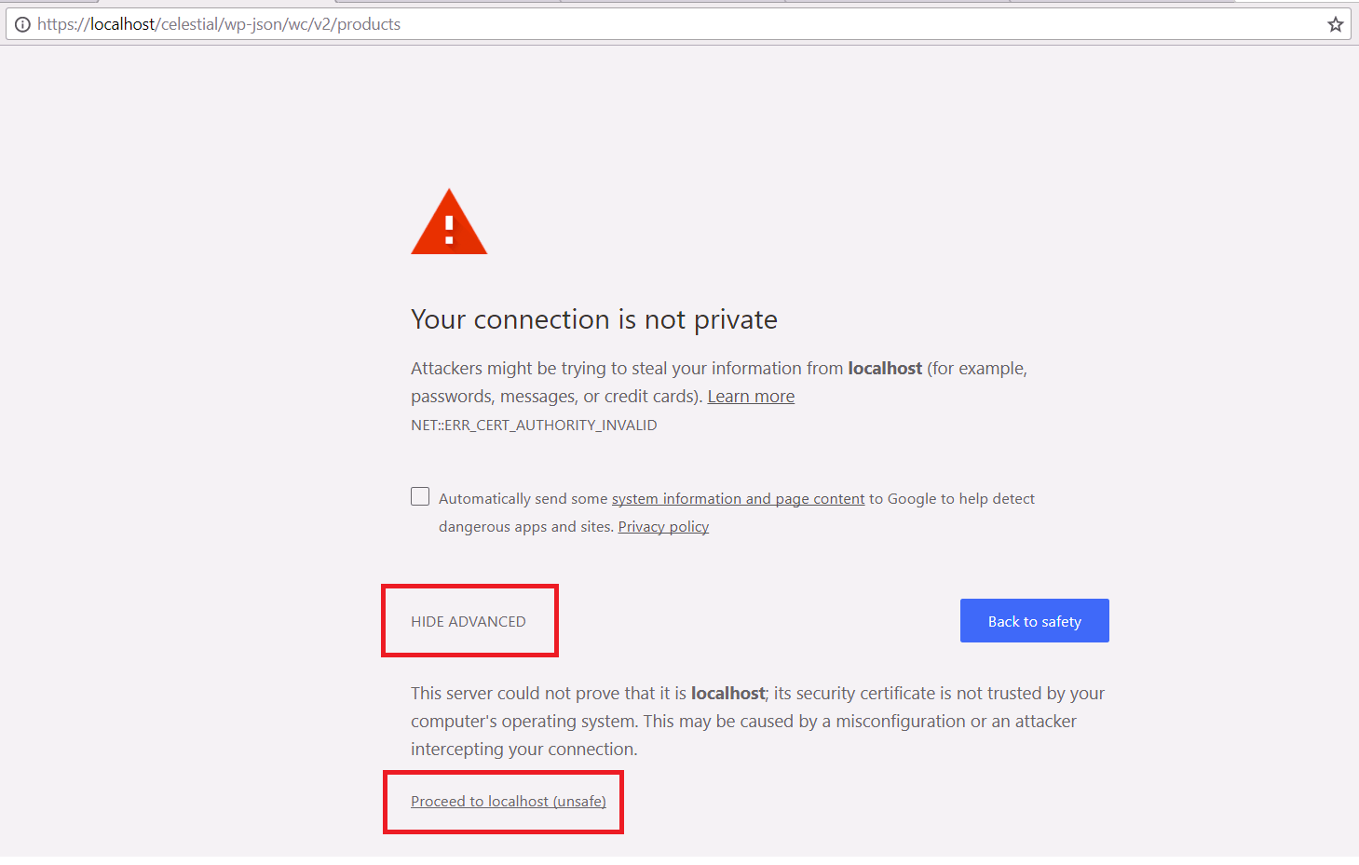Viewport: 1359px width, 865px height.
Task: Click the NET::ERR_CERT_AUTHORITY_INVALID error code
Action: coord(534,426)
